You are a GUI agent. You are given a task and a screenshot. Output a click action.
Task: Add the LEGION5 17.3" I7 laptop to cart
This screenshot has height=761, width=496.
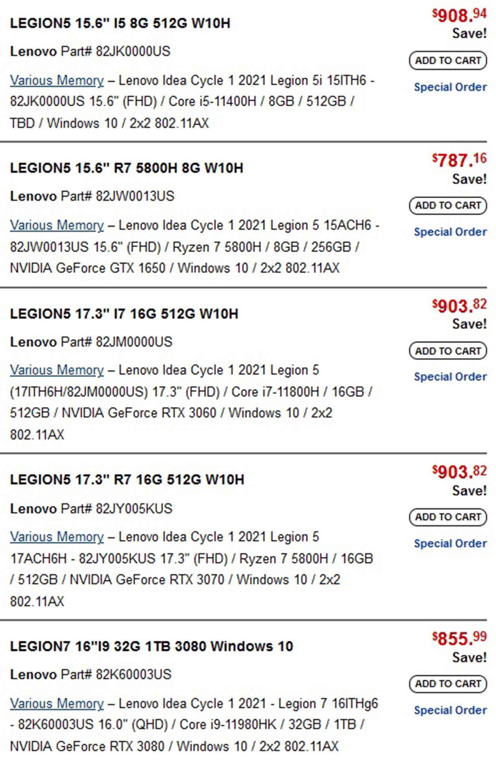[448, 351]
